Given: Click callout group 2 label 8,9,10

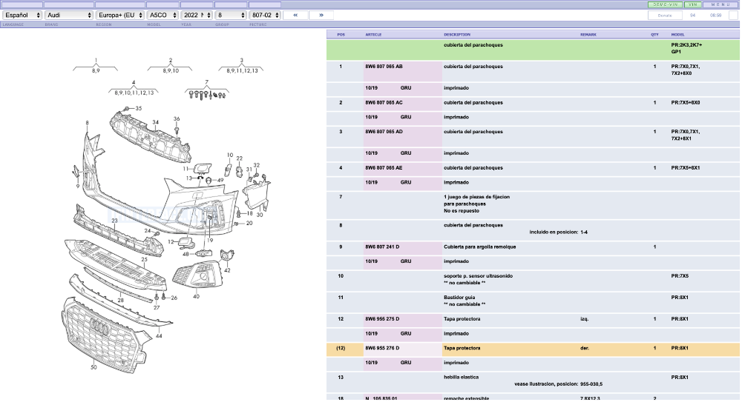Looking at the screenshot, I should coord(171,70).
